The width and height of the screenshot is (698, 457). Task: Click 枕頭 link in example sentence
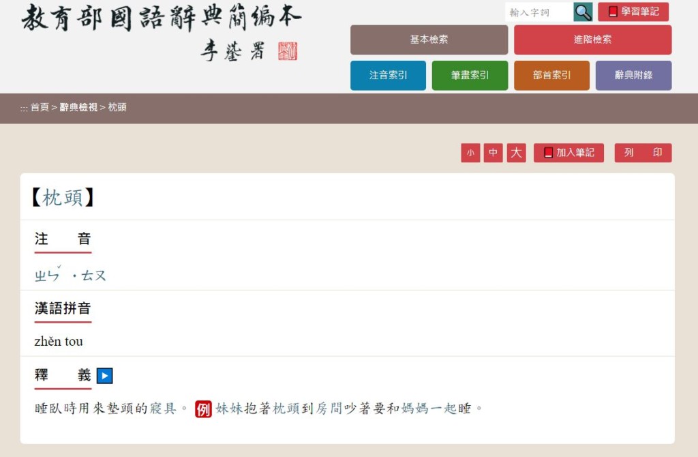[x=286, y=409]
